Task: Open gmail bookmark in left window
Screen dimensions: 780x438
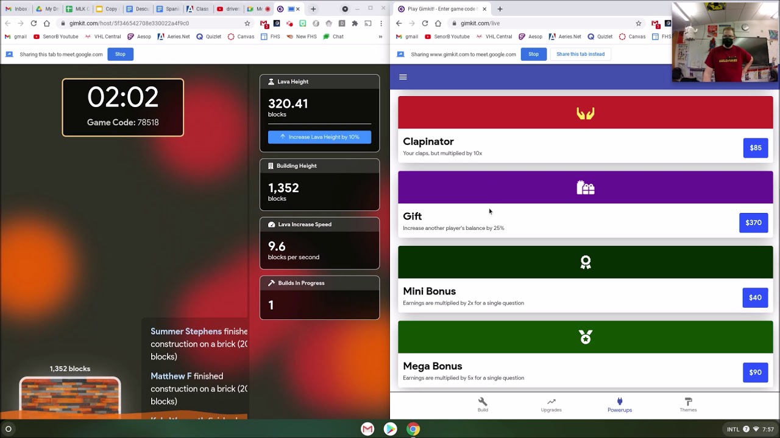Action: pyautogui.click(x=16, y=36)
